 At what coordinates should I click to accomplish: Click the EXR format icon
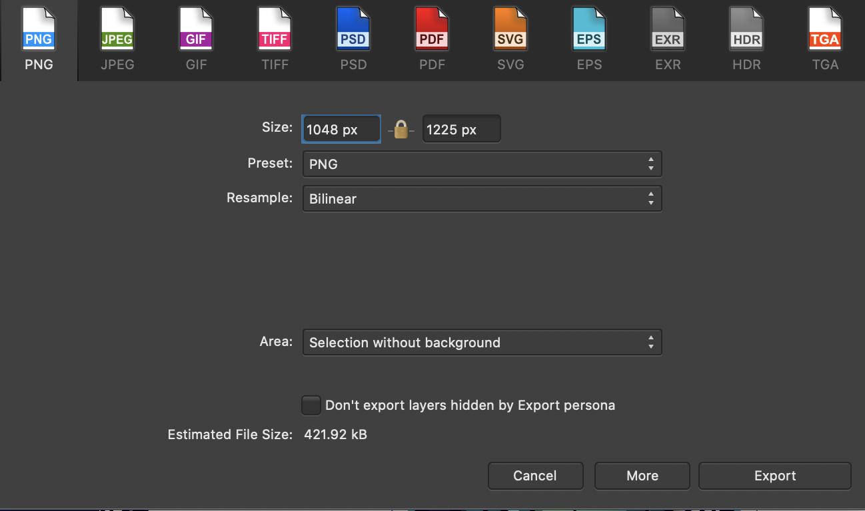click(668, 31)
